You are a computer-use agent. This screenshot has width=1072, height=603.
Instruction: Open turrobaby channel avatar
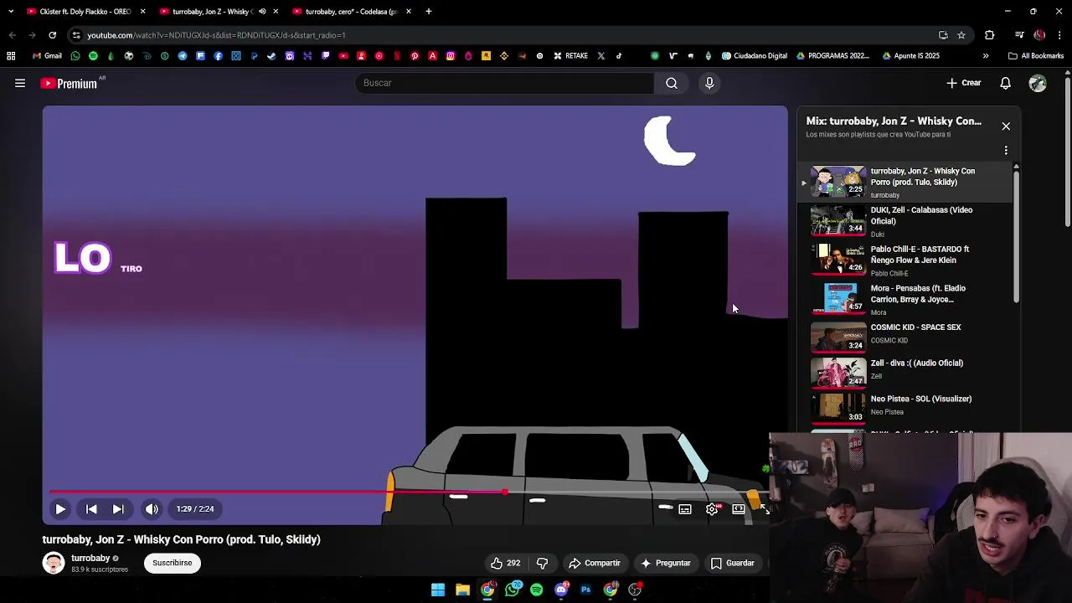point(54,563)
